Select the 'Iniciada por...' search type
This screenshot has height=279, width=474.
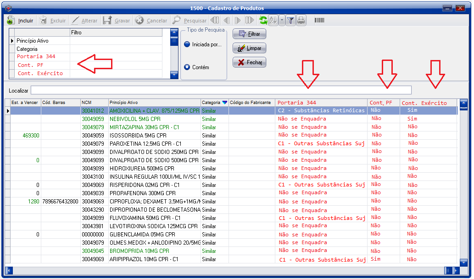coord(187,44)
